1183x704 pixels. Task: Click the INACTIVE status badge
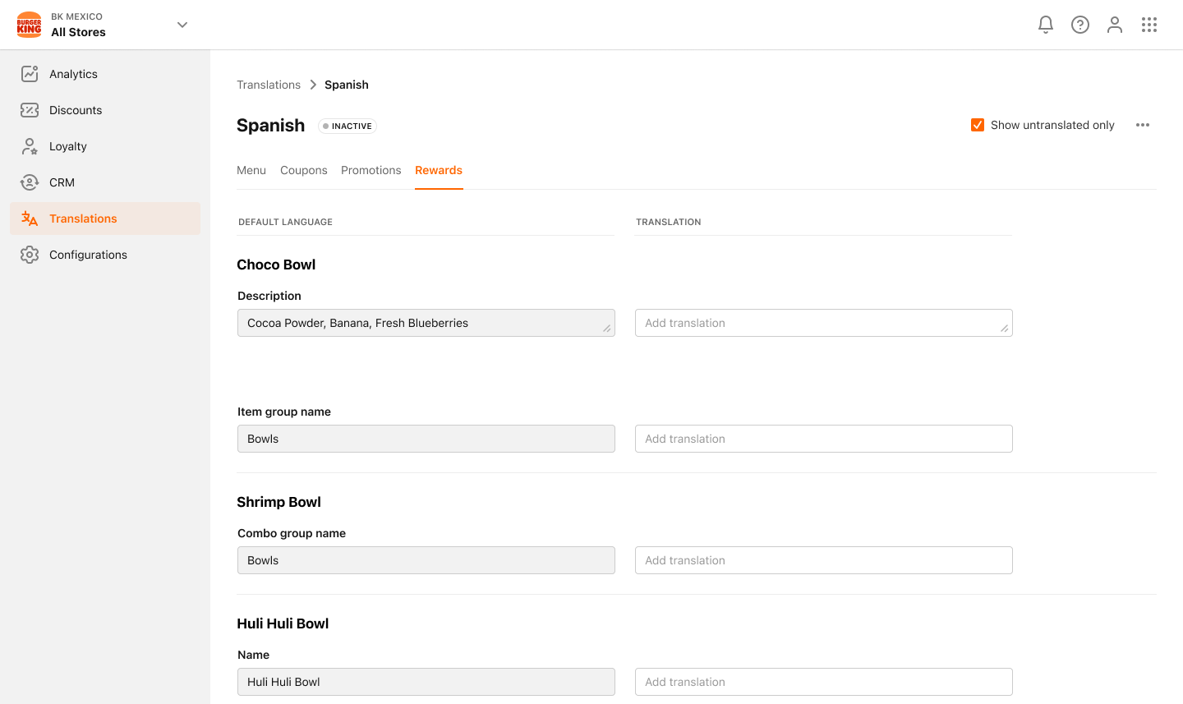348,126
